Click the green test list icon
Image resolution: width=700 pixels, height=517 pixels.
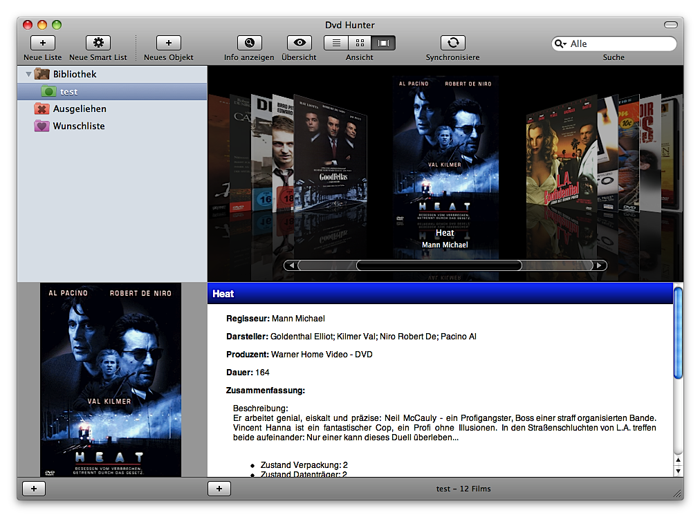48,91
